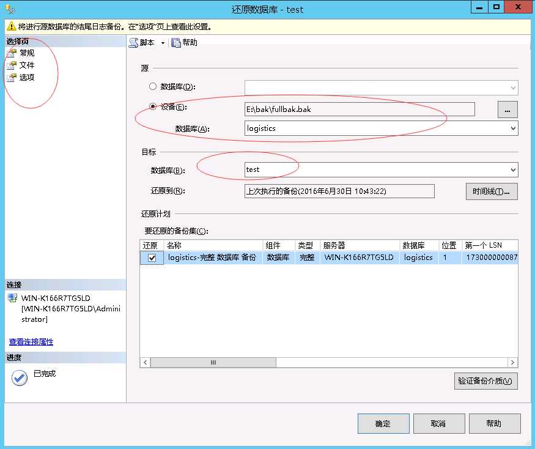Click the 验证备份介质(V) button

click(486, 381)
